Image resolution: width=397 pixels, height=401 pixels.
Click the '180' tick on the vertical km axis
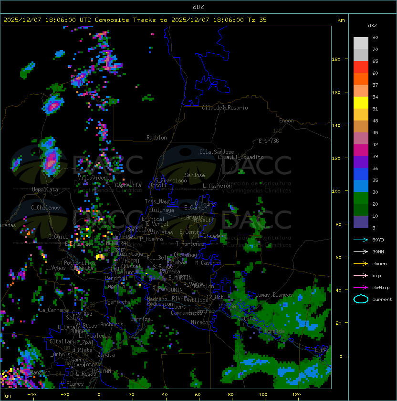[336, 60]
